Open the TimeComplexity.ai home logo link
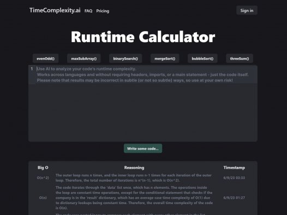Viewport: 287px width, 215px height. click(x=55, y=10)
